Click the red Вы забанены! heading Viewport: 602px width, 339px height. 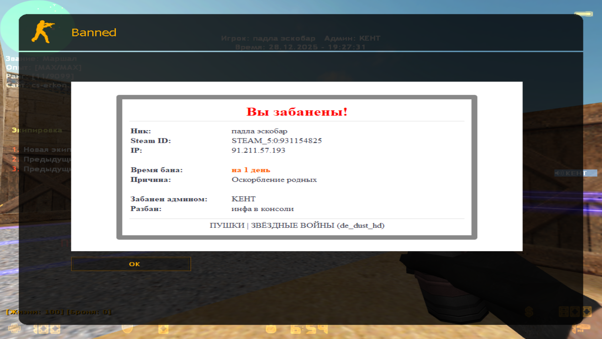[x=297, y=112]
